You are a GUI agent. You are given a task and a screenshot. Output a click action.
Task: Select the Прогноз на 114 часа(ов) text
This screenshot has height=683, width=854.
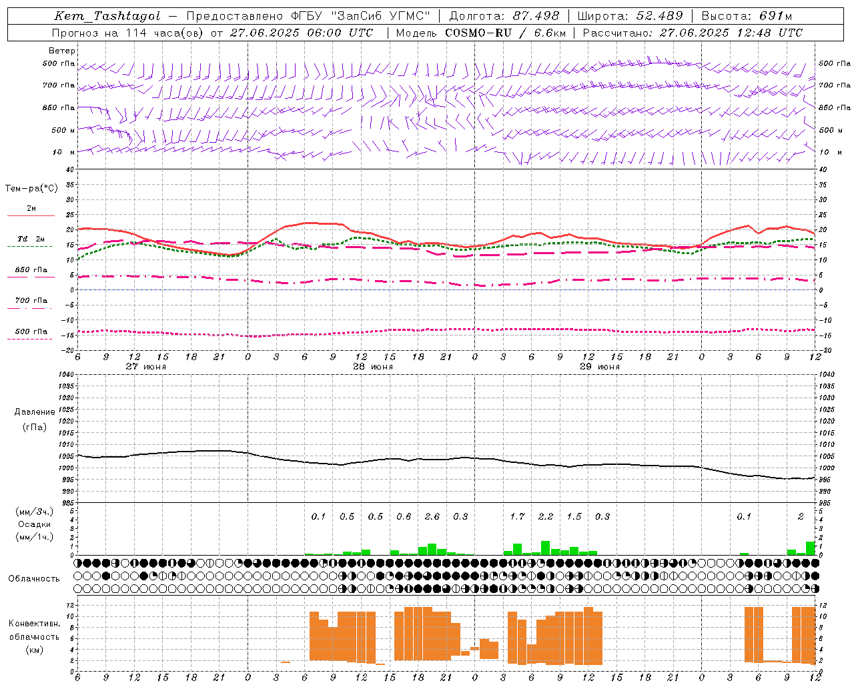pos(127,33)
